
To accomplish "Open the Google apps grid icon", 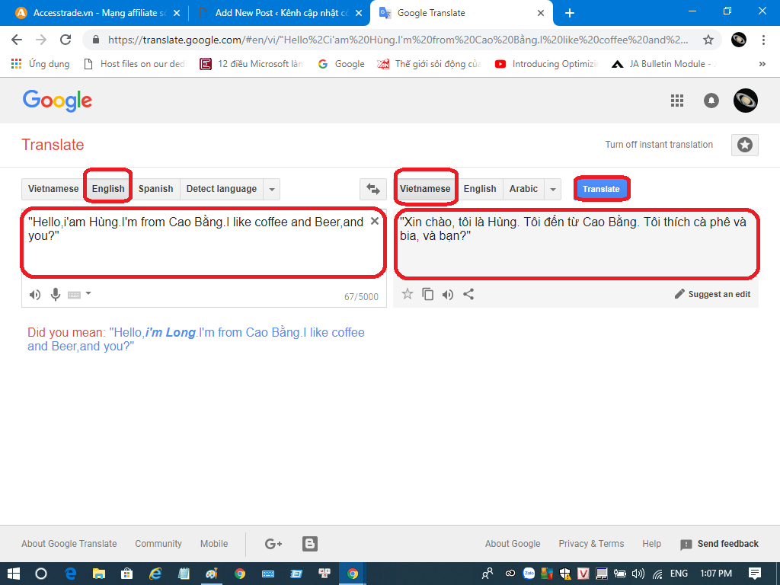I will [x=676, y=101].
